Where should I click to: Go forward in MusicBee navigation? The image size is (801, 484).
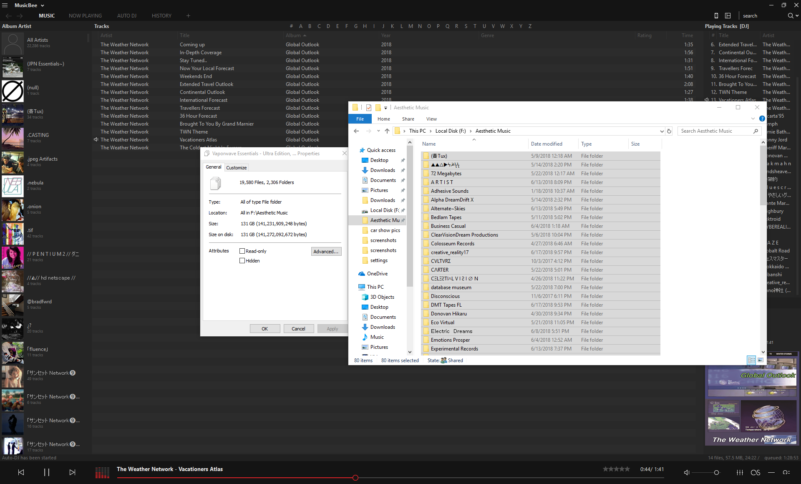pyautogui.click(x=20, y=16)
